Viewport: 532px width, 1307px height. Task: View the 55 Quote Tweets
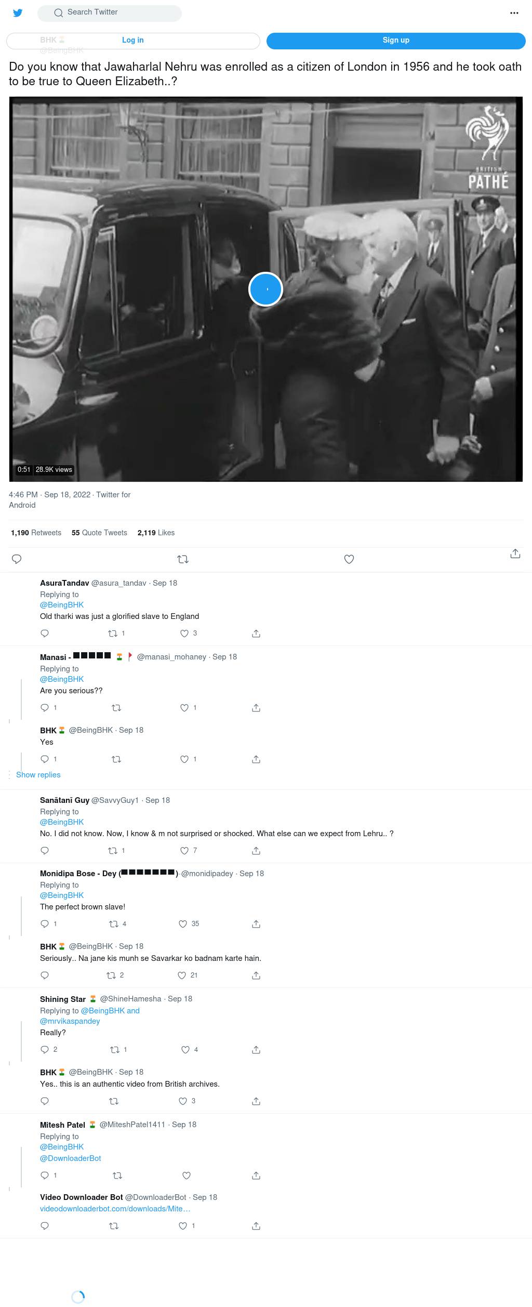pos(99,533)
